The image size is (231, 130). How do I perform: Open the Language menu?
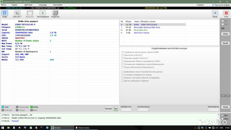(x=42, y=5)
